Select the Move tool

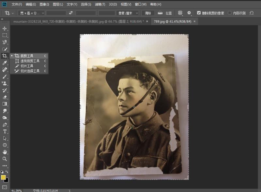click(5, 28)
